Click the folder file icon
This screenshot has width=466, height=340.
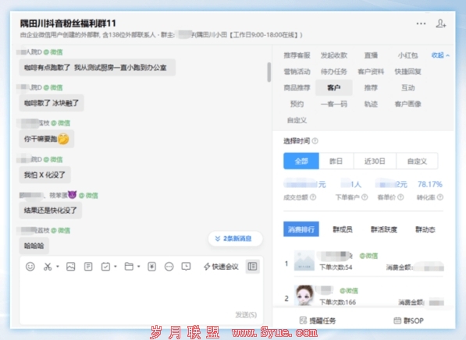pos(129,267)
